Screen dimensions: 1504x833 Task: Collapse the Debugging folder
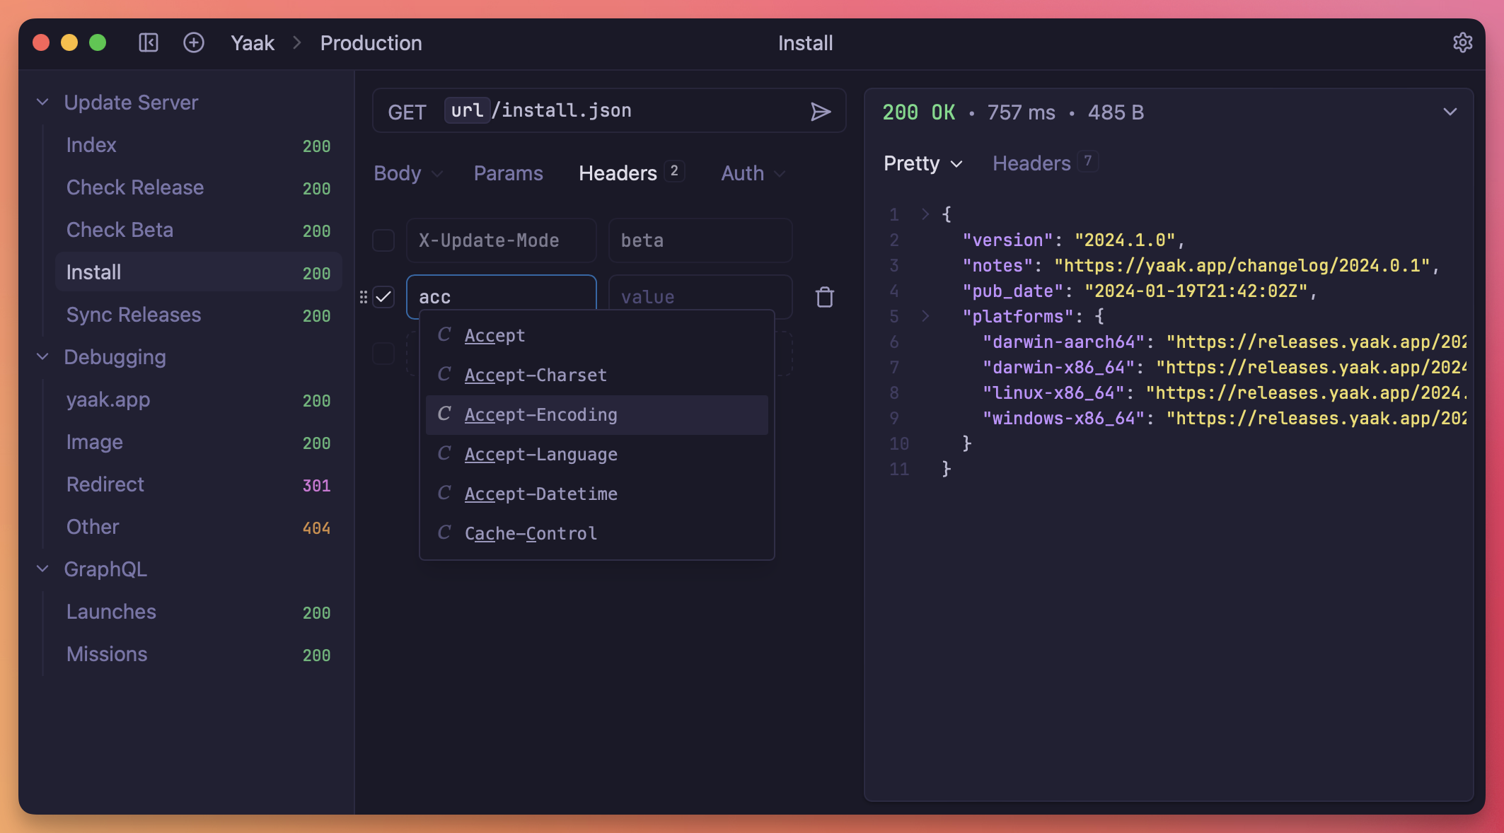click(43, 357)
